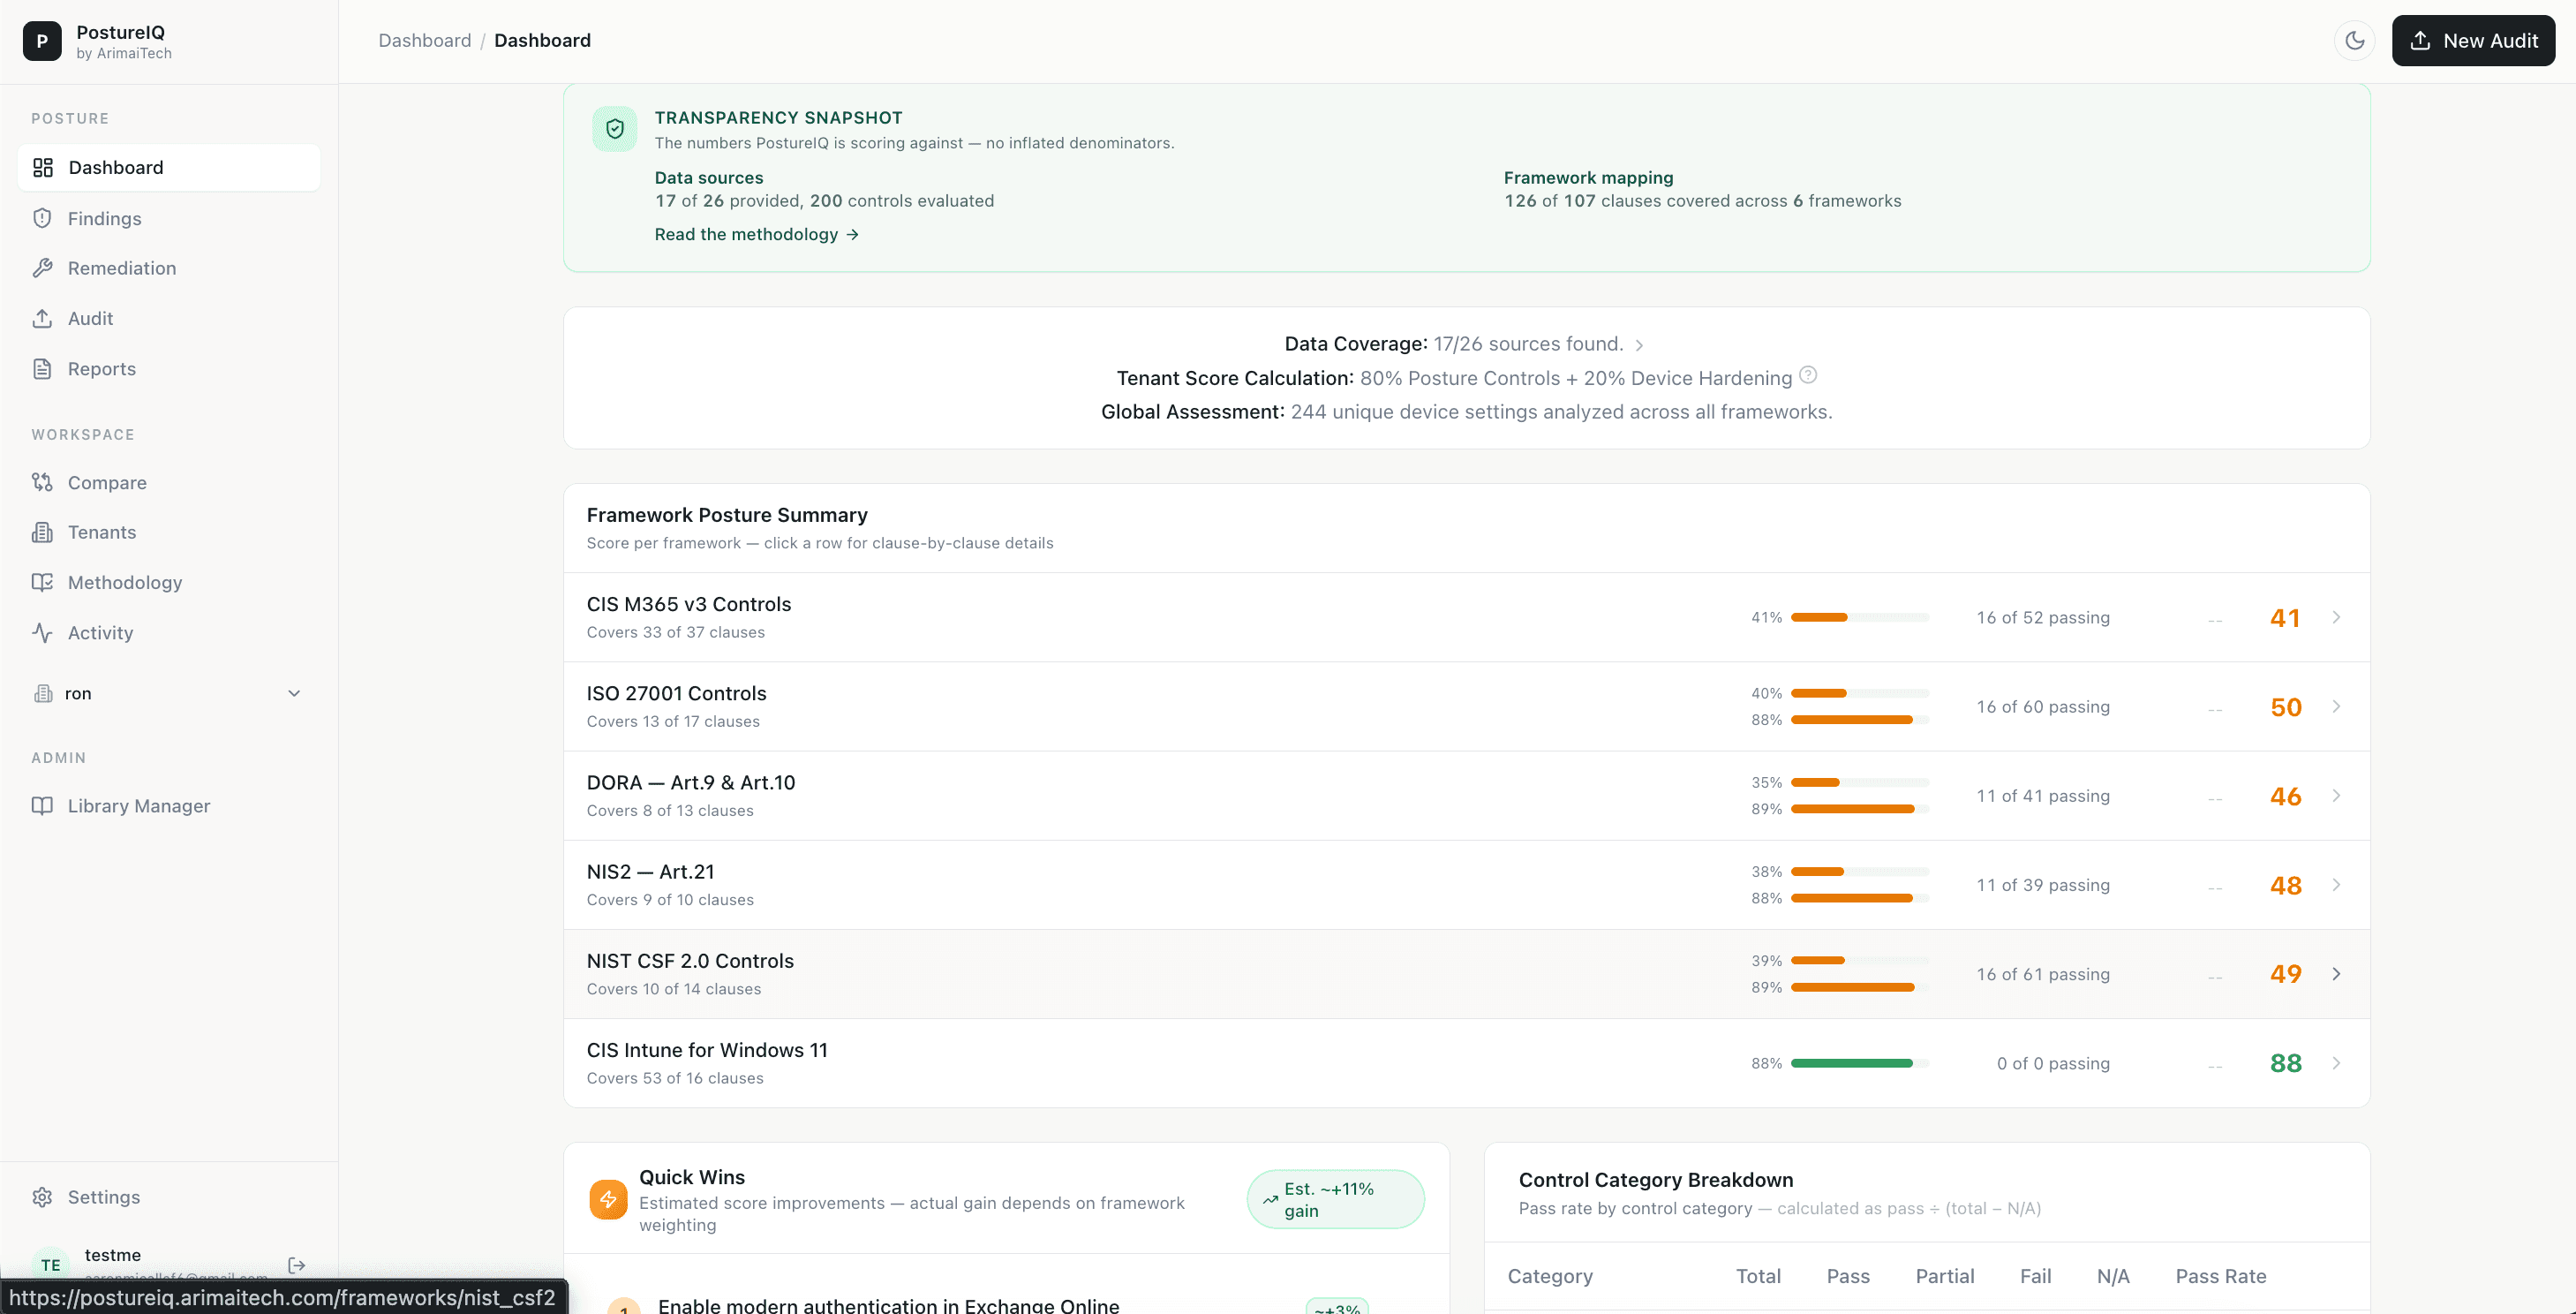Expand the ron tenant selector
Image resolution: width=2576 pixels, height=1314 pixels.
coord(169,693)
